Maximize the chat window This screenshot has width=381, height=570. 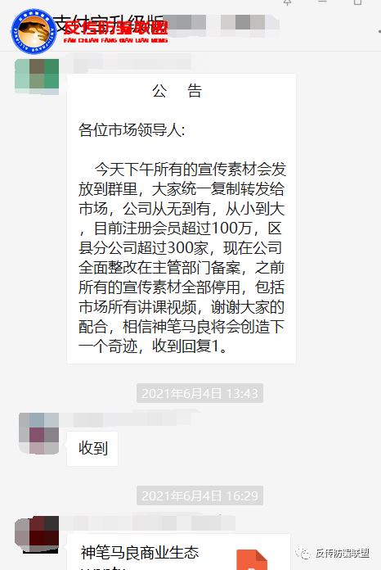click(x=357, y=2)
